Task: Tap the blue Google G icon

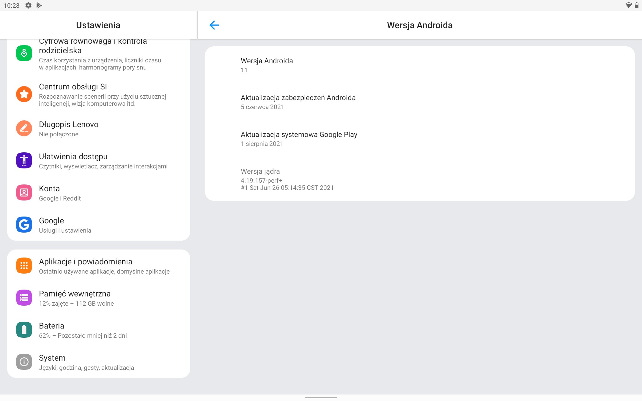Action: pyautogui.click(x=24, y=225)
